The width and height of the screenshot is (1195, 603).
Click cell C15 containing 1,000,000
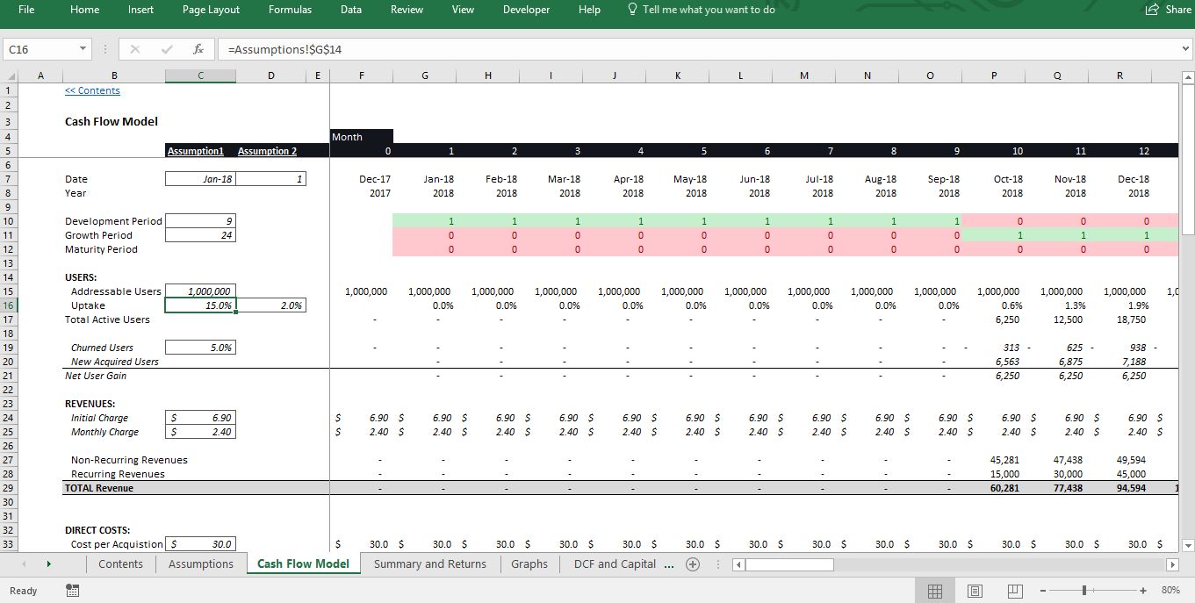point(200,291)
